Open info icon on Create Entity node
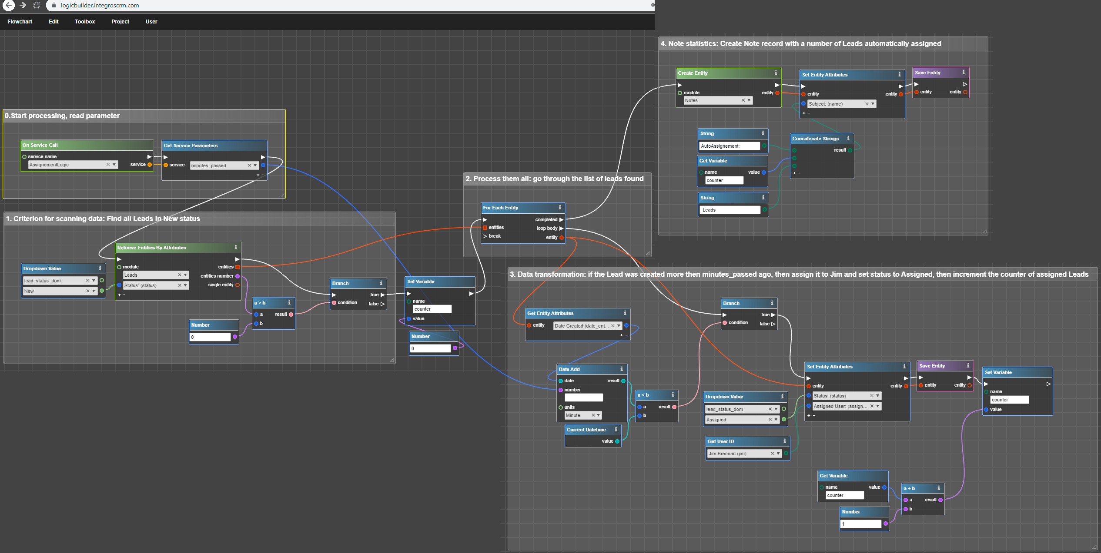Image resolution: width=1101 pixels, height=553 pixels. 776,73
